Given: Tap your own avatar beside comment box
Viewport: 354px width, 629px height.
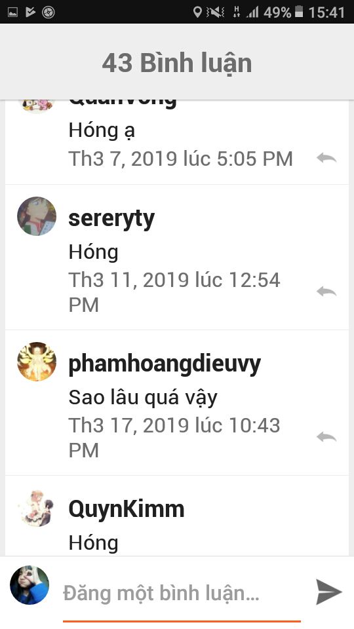Looking at the screenshot, I should point(29,585).
